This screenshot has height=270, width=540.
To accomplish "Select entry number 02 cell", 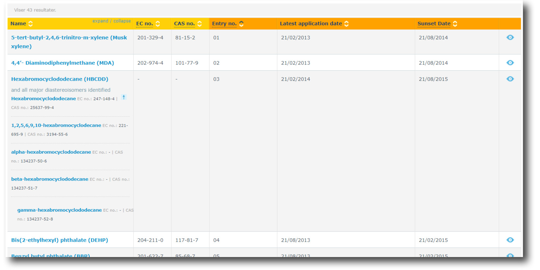I will 216,63.
